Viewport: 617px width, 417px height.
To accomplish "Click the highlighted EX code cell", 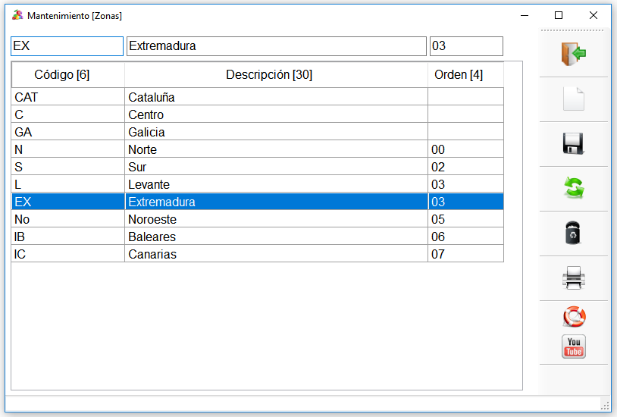I will (68, 201).
